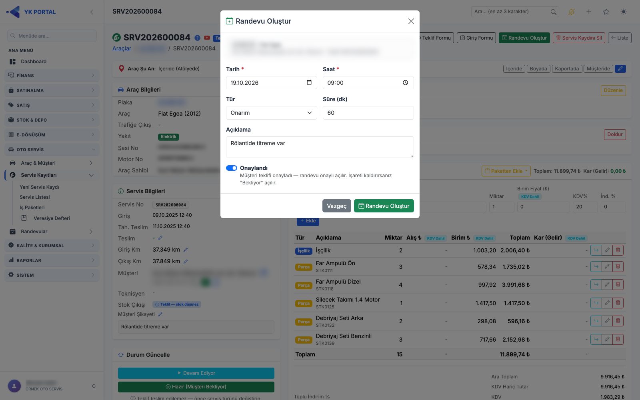
Task: Click the search magnifier icon in top bar
Action: (x=553, y=12)
